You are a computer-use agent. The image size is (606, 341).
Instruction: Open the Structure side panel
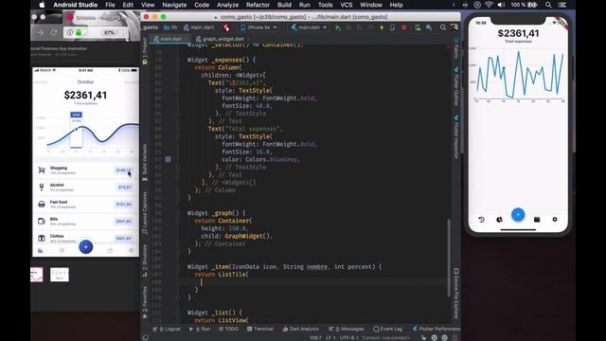[x=145, y=260]
